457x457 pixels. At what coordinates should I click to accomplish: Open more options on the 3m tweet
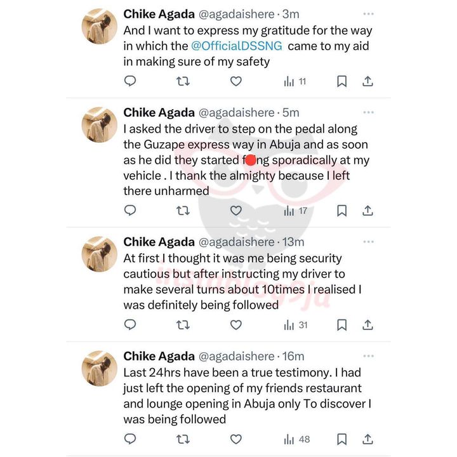point(368,14)
